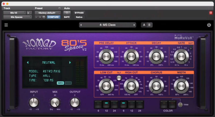Viewport: 215px width, 117px height.
Task: Click the preset copy settings icon
Action: click(x=44, y=17)
